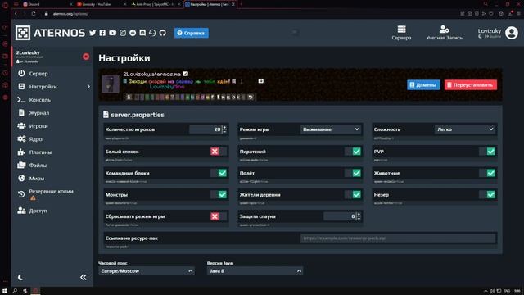Toggle the Монстры option

[x=219, y=195]
